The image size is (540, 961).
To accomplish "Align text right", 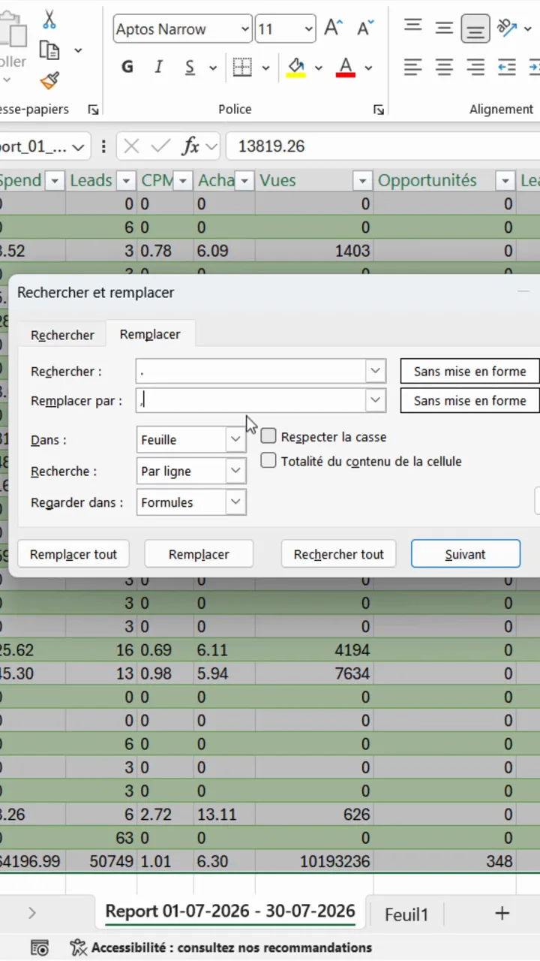I will pyautogui.click(x=475, y=68).
